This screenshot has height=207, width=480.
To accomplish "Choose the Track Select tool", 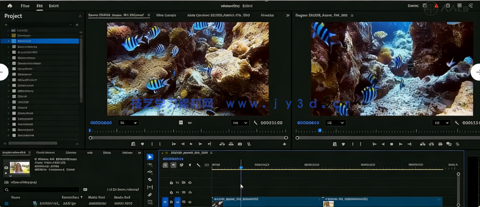I will point(150,165).
